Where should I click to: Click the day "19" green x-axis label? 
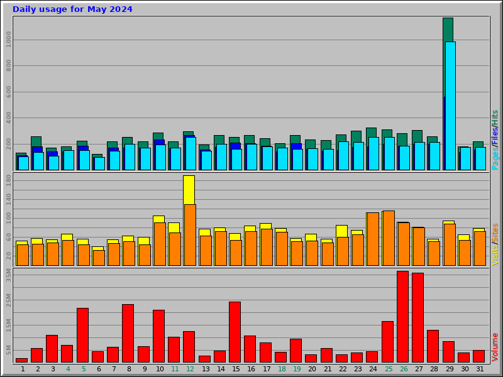[x=297, y=369]
